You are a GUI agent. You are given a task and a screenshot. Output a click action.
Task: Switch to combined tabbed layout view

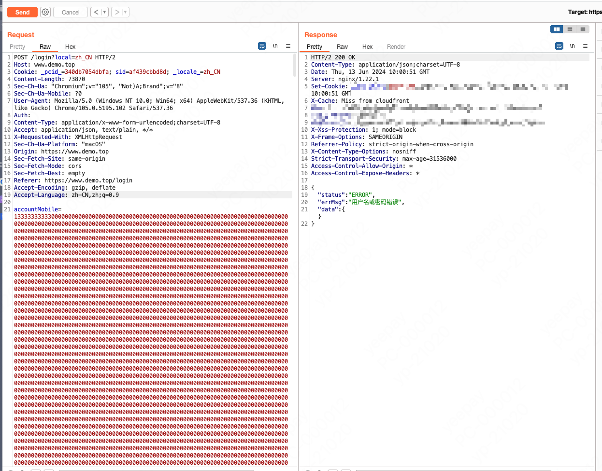583,29
